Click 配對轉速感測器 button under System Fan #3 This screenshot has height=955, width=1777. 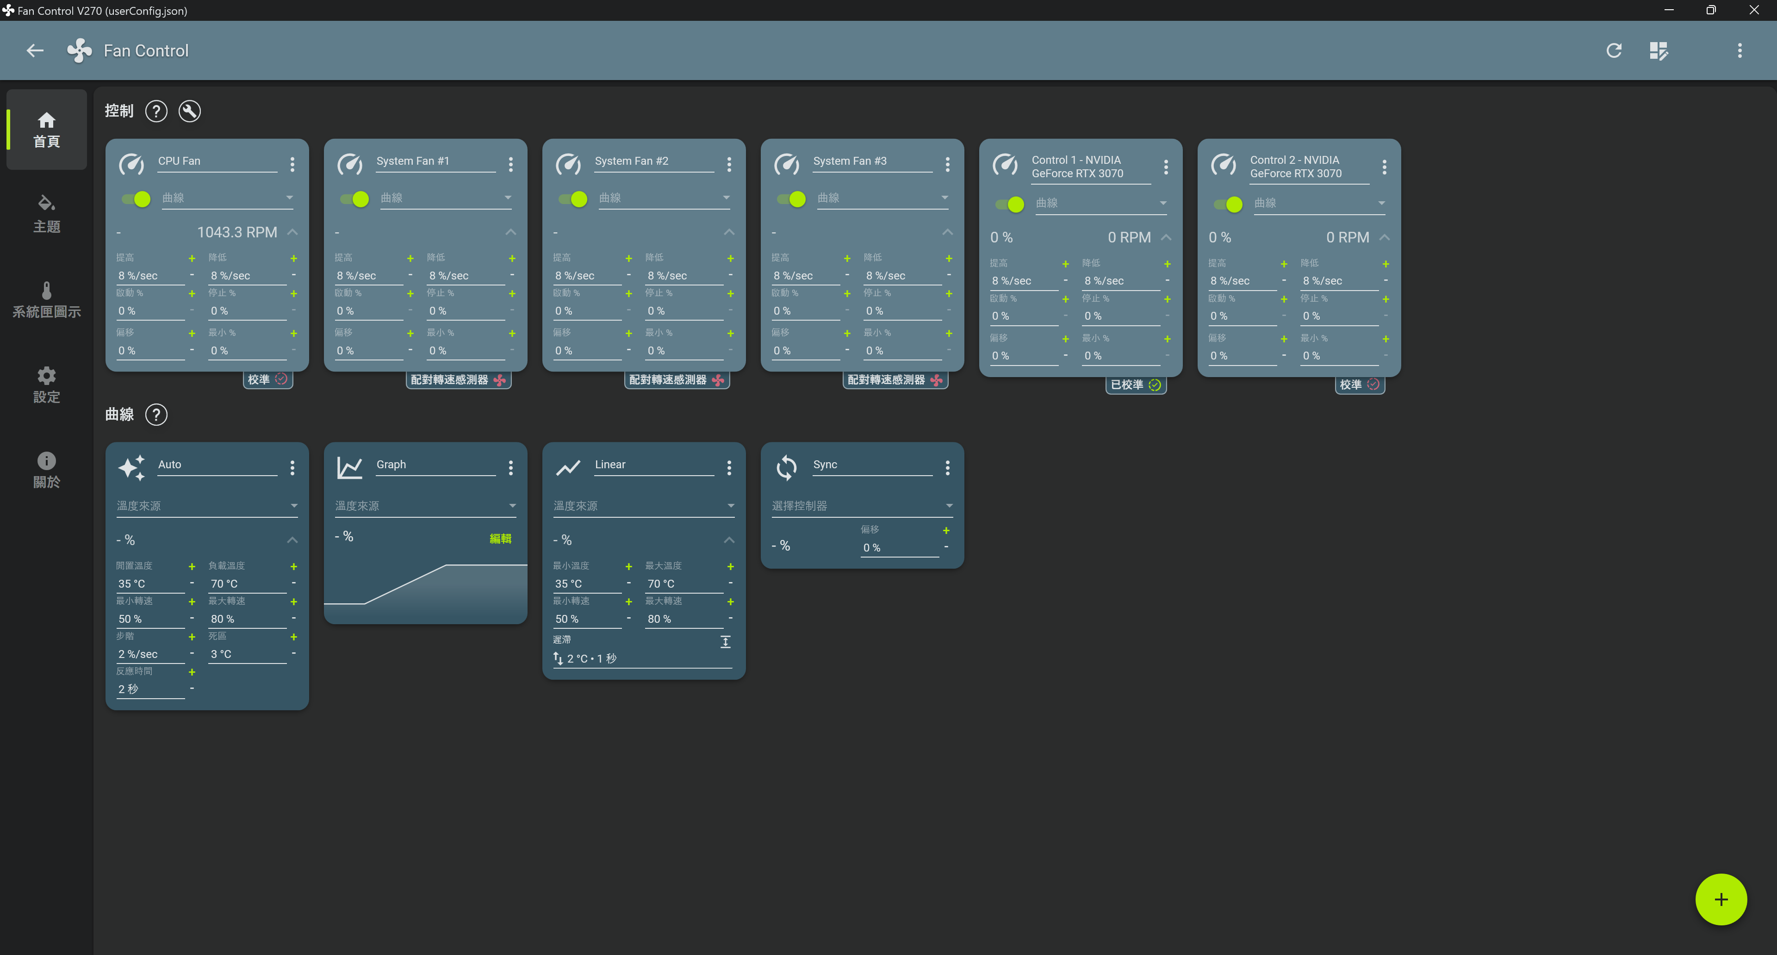click(x=895, y=380)
